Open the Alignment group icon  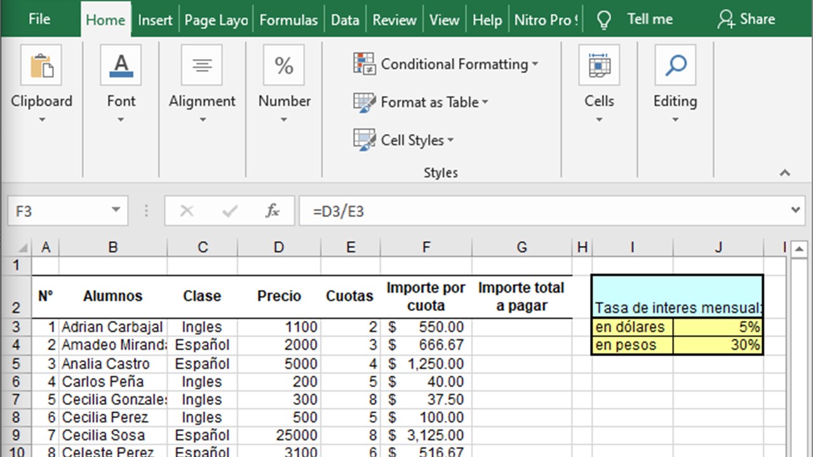tap(202, 65)
